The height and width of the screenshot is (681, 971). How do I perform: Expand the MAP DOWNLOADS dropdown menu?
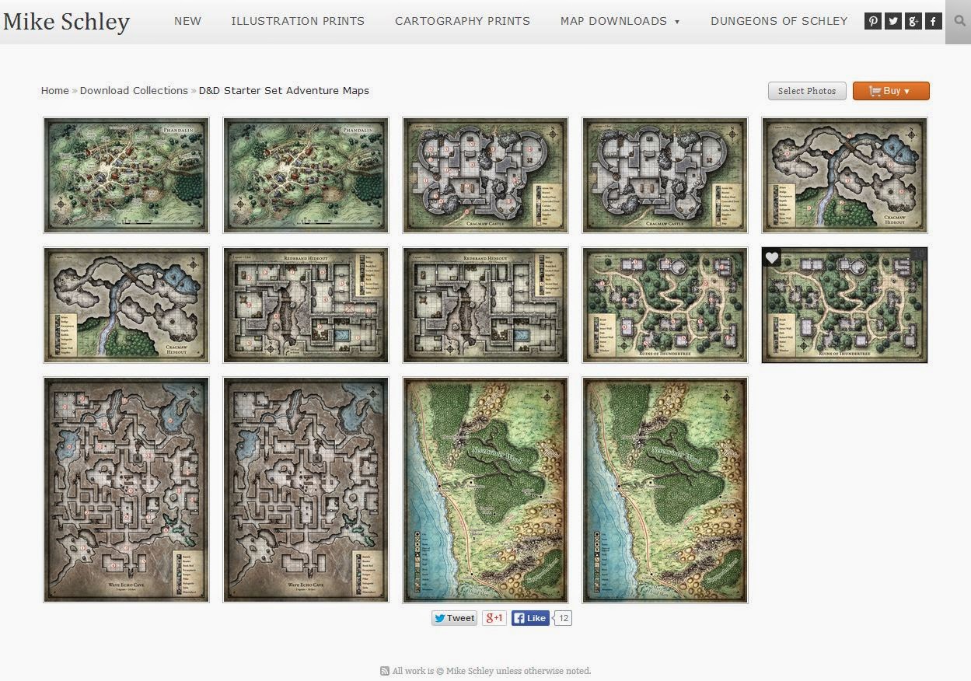click(x=620, y=21)
